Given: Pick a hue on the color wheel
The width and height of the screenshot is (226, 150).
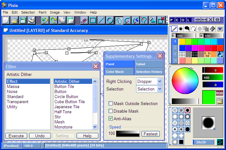Looking at the screenshot, I should click(x=185, y=81).
